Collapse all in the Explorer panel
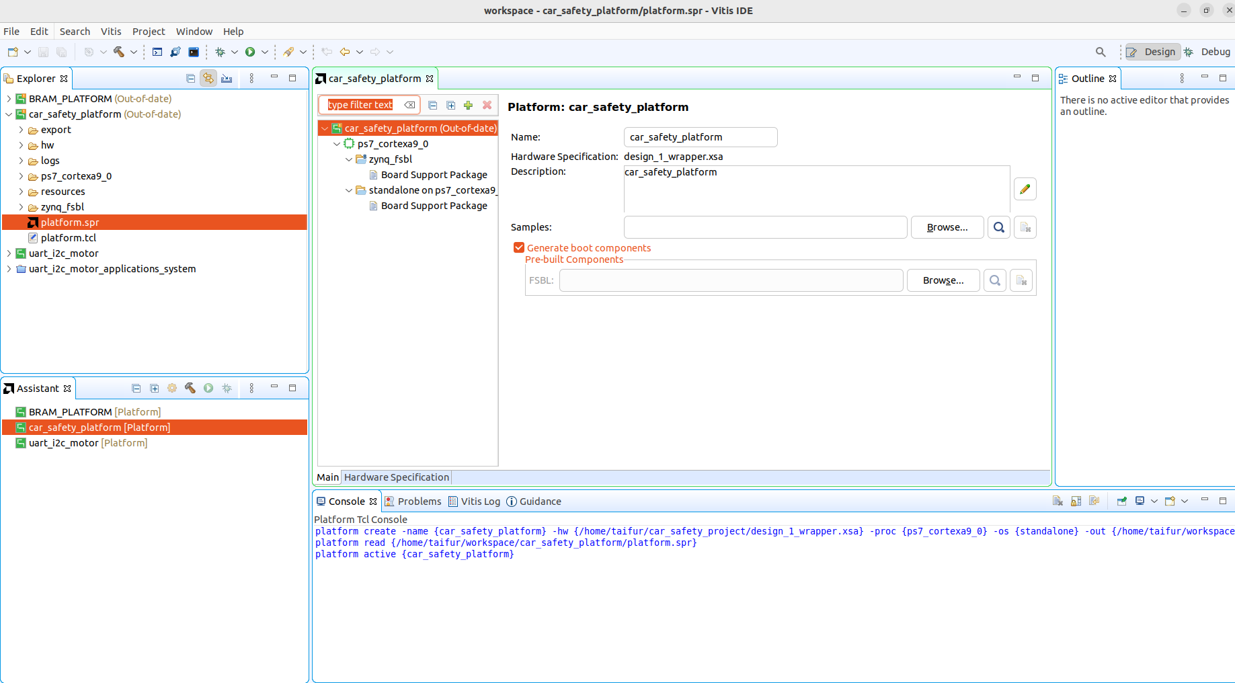The image size is (1235, 683). click(x=191, y=79)
